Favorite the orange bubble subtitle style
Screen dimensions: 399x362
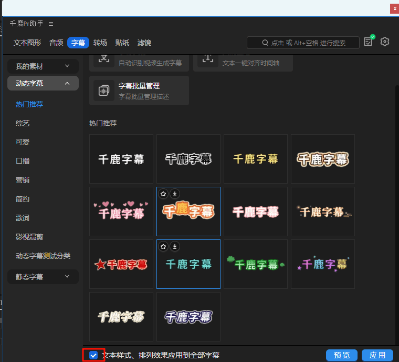[163, 194]
